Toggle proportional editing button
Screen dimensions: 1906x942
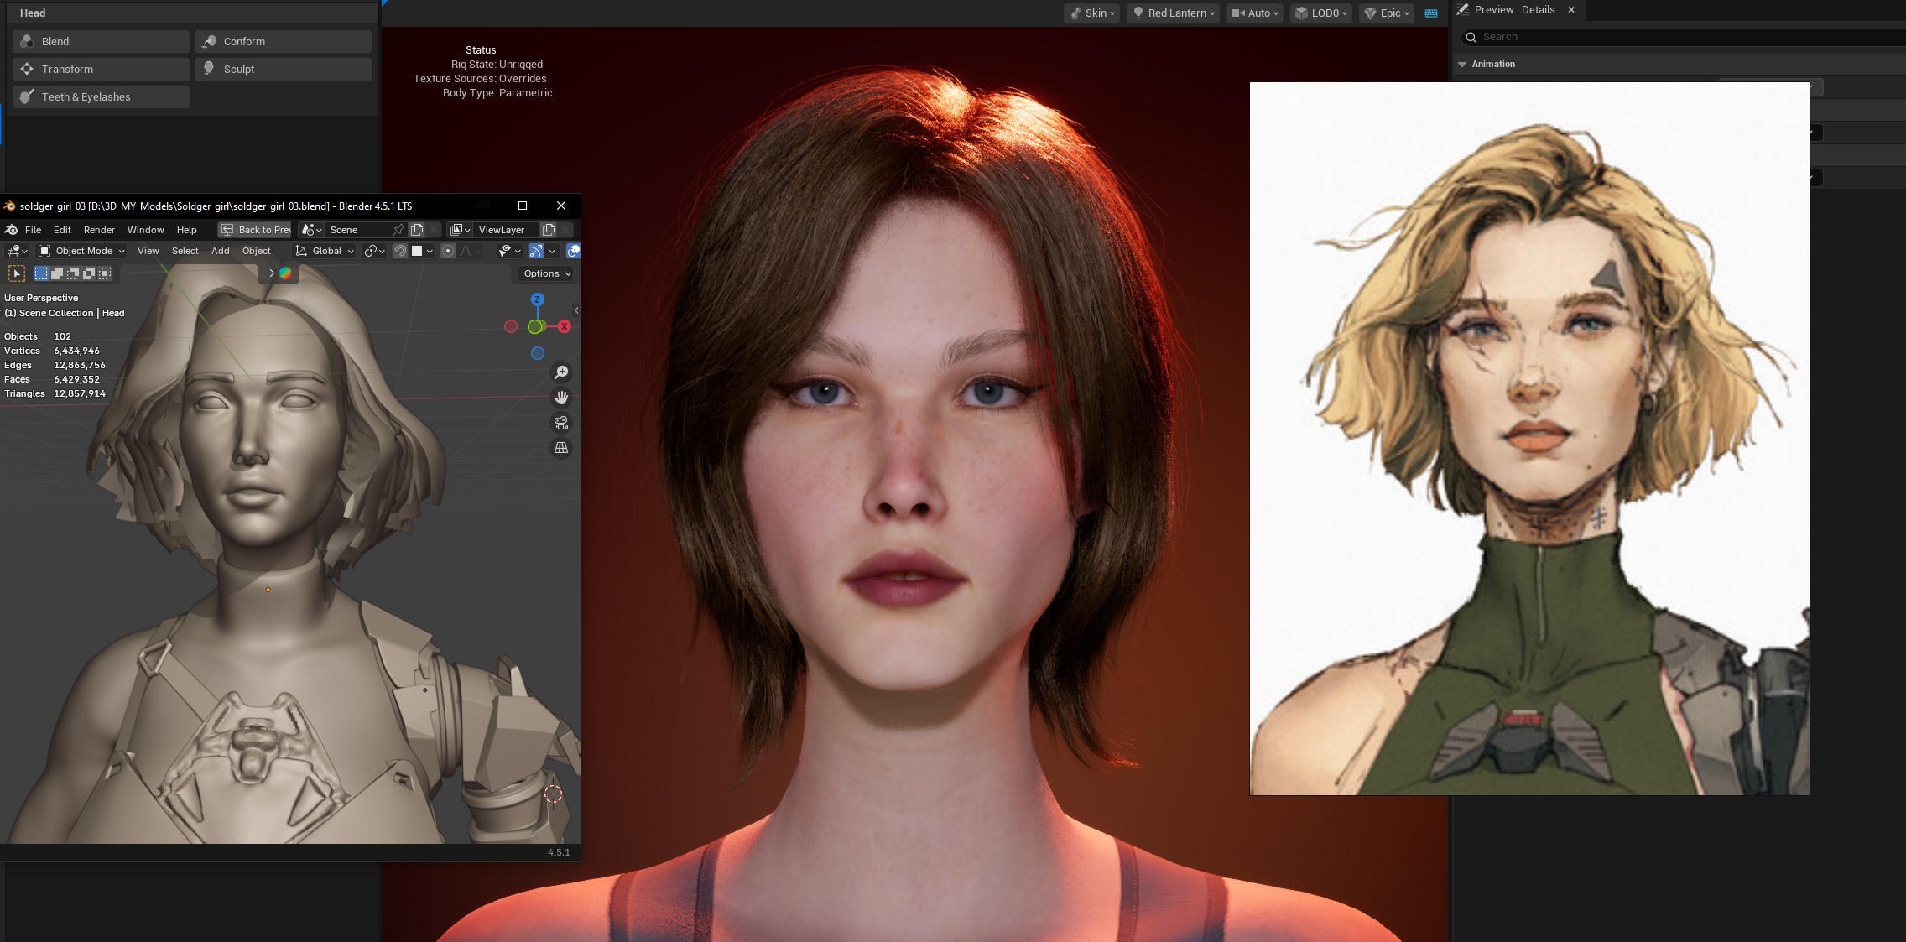pos(448,251)
